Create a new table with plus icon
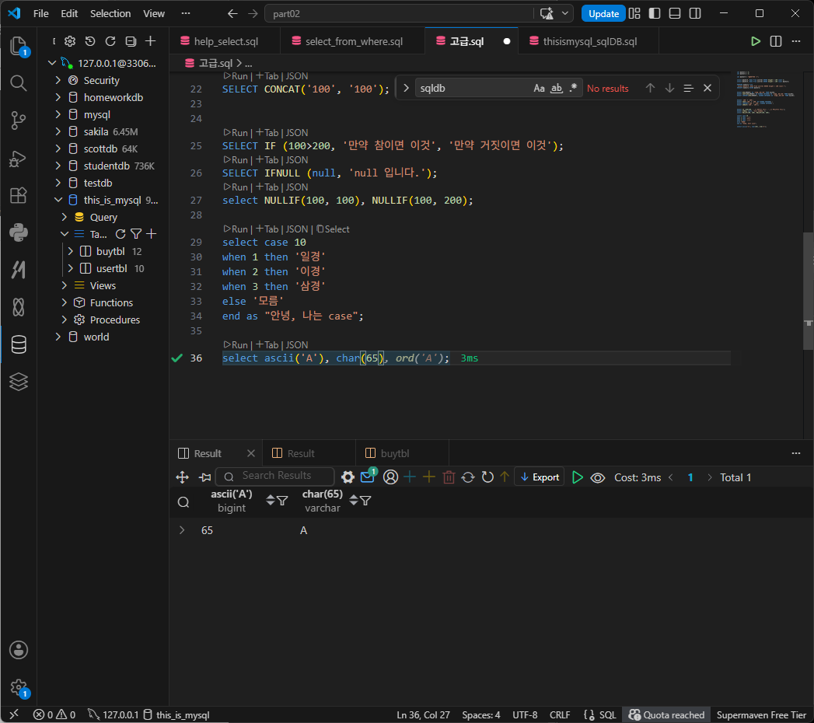 (x=151, y=234)
